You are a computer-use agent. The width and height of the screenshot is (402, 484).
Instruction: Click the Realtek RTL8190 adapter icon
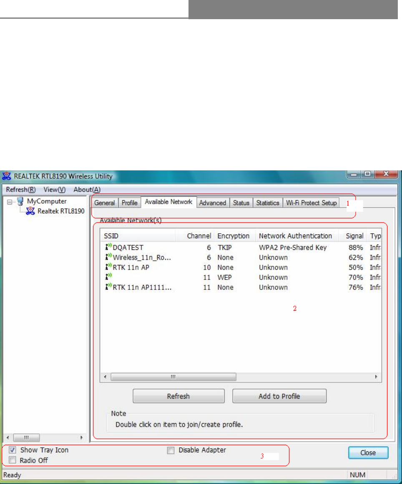point(30,211)
